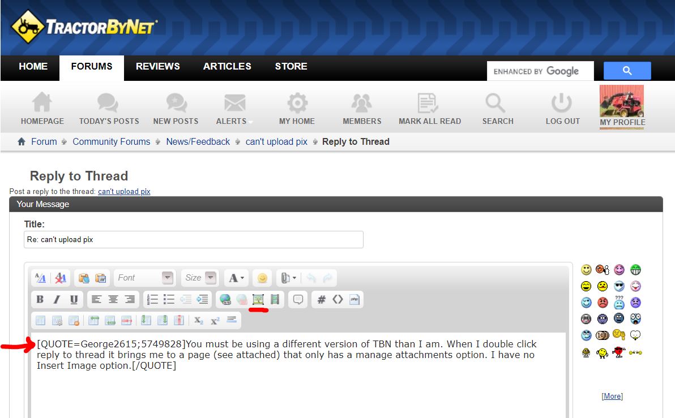Click the Insert Table icon

(40, 320)
